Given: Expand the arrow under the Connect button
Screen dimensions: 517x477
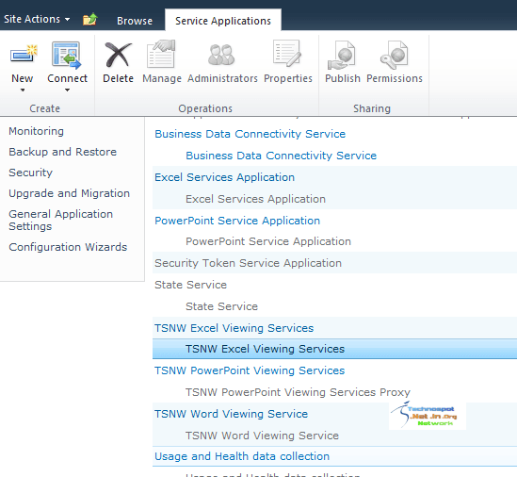Looking at the screenshot, I should (67, 90).
